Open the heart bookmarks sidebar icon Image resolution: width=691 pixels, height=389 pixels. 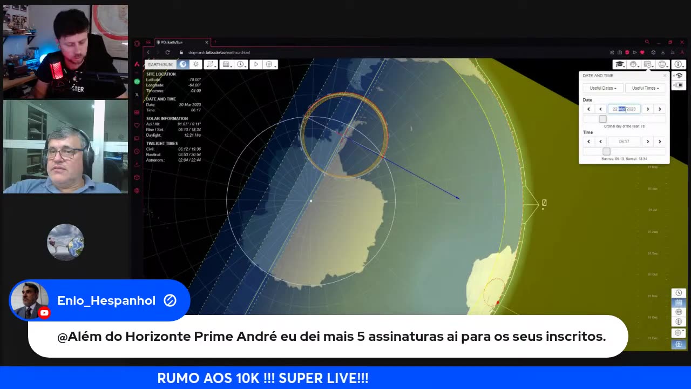click(137, 125)
